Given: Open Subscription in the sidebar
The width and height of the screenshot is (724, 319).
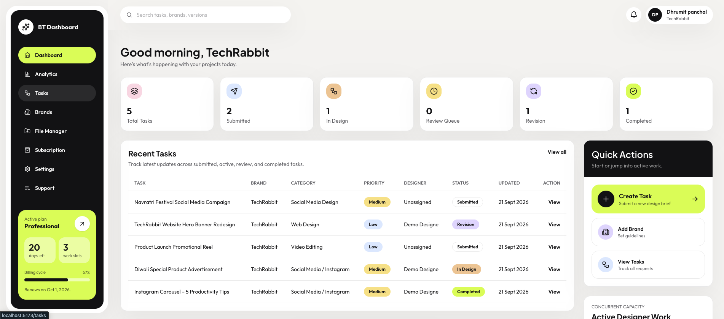Looking at the screenshot, I should (x=57, y=150).
